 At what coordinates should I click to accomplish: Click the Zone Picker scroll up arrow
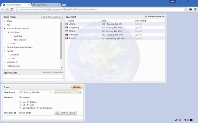[x=61, y=20]
